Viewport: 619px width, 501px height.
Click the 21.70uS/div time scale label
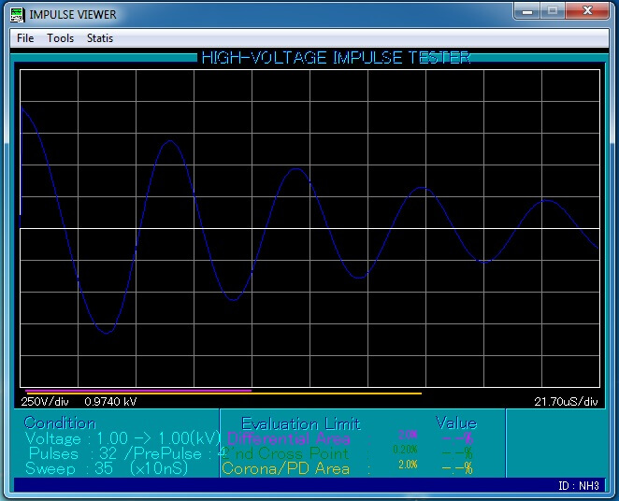(x=565, y=402)
